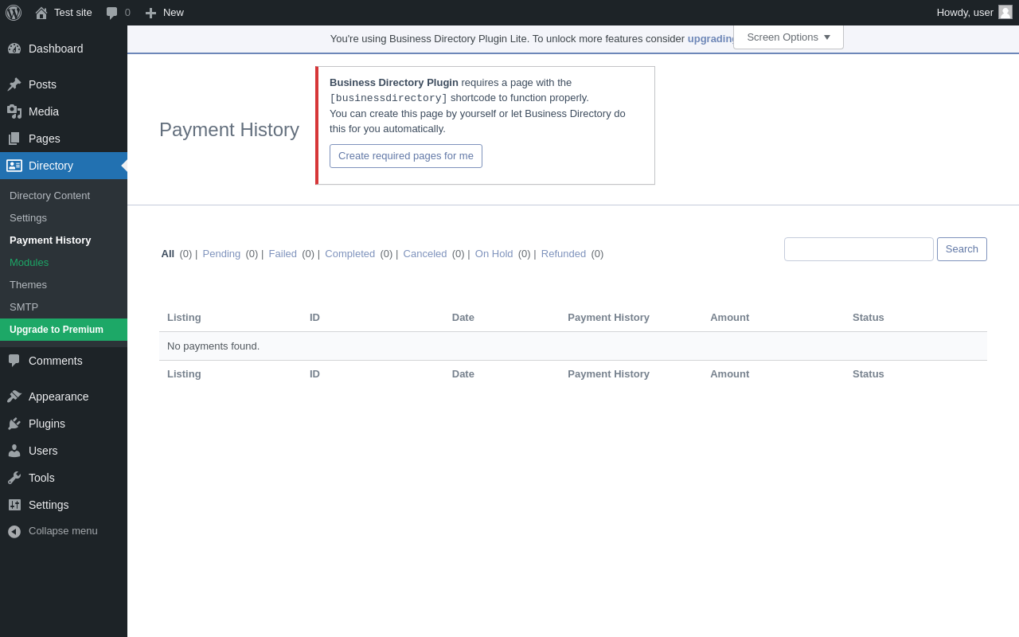Open the Themes submenu item
Screen dimensions: 1019x637
(28, 284)
